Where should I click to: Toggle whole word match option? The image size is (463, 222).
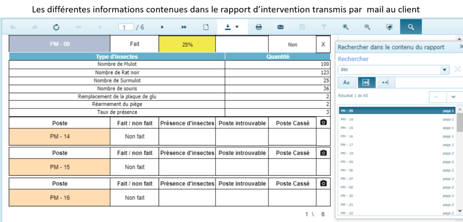(x=366, y=82)
